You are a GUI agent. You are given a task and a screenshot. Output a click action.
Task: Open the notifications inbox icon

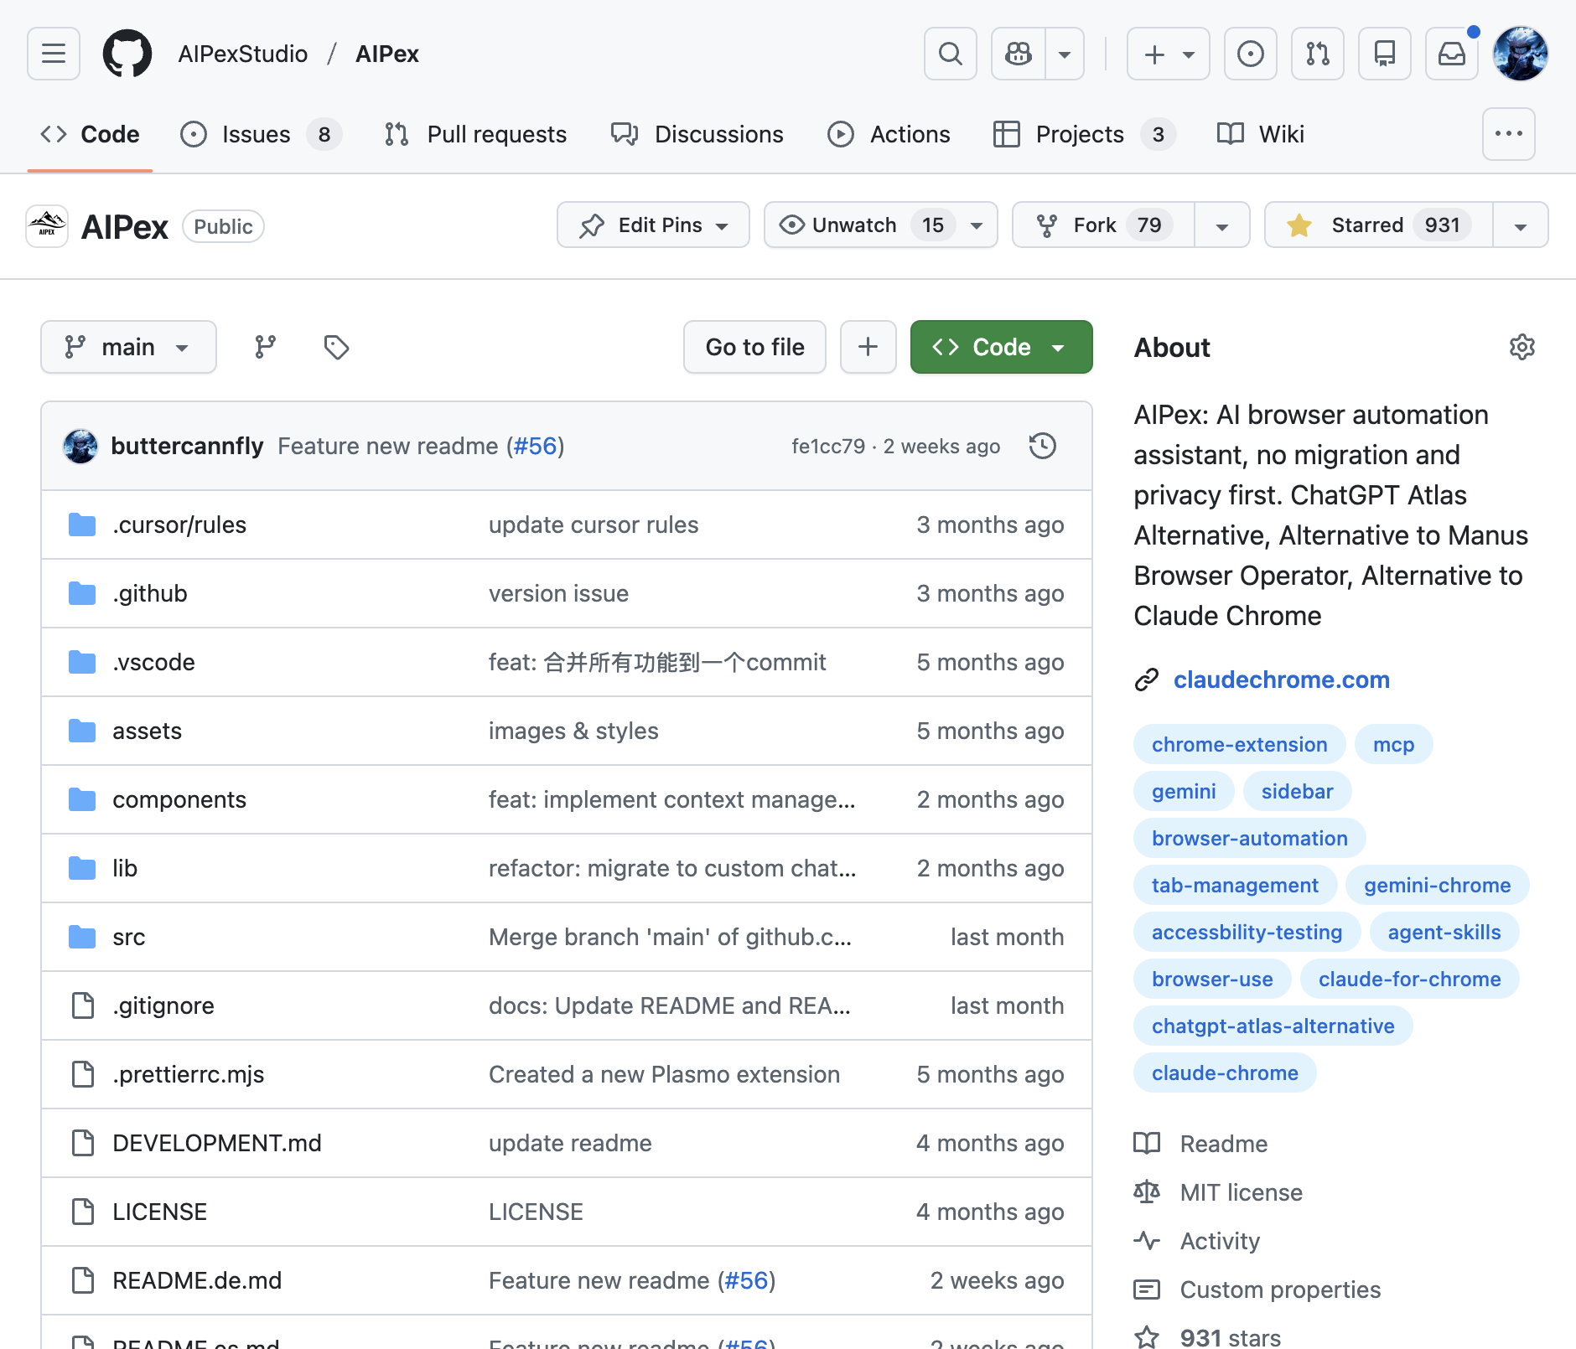pos(1451,54)
